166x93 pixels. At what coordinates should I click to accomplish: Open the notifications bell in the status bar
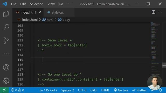point(160,90)
